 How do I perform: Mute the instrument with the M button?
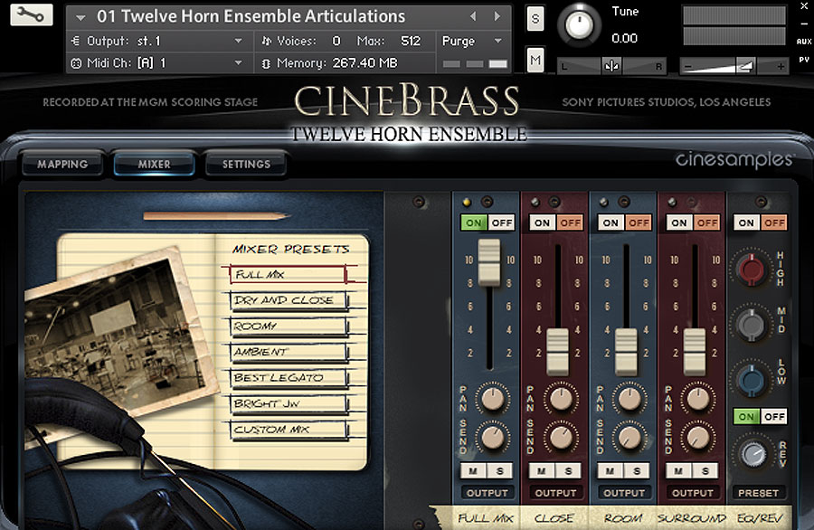click(535, 61)
